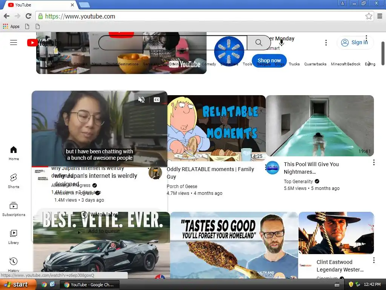
Task: Open Shorts from the sidebar
Action: coord(14,181)
